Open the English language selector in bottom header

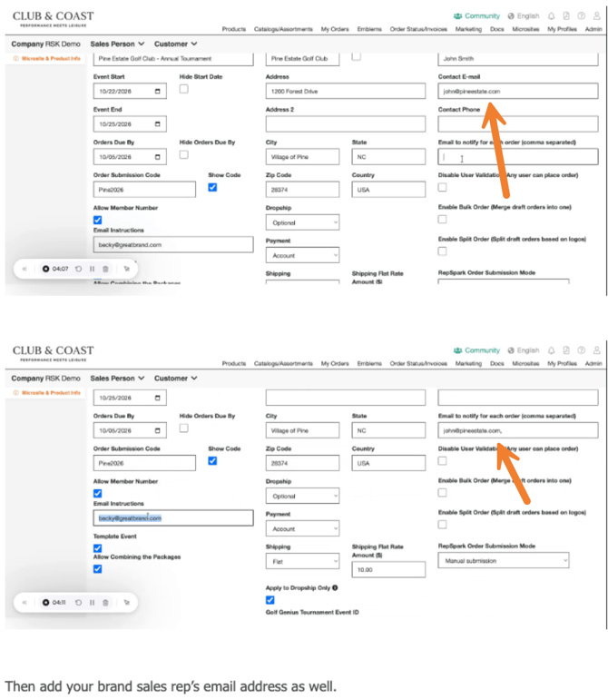[x=523, y=349]
